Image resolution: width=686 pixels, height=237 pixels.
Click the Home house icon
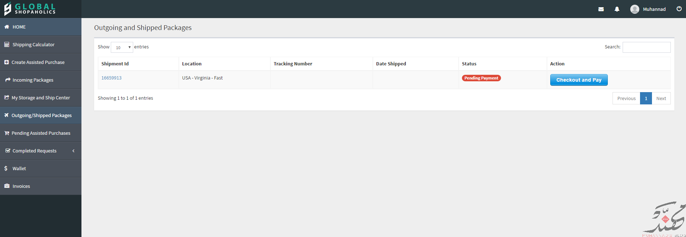pyautogui.click(x=7, y=27)
